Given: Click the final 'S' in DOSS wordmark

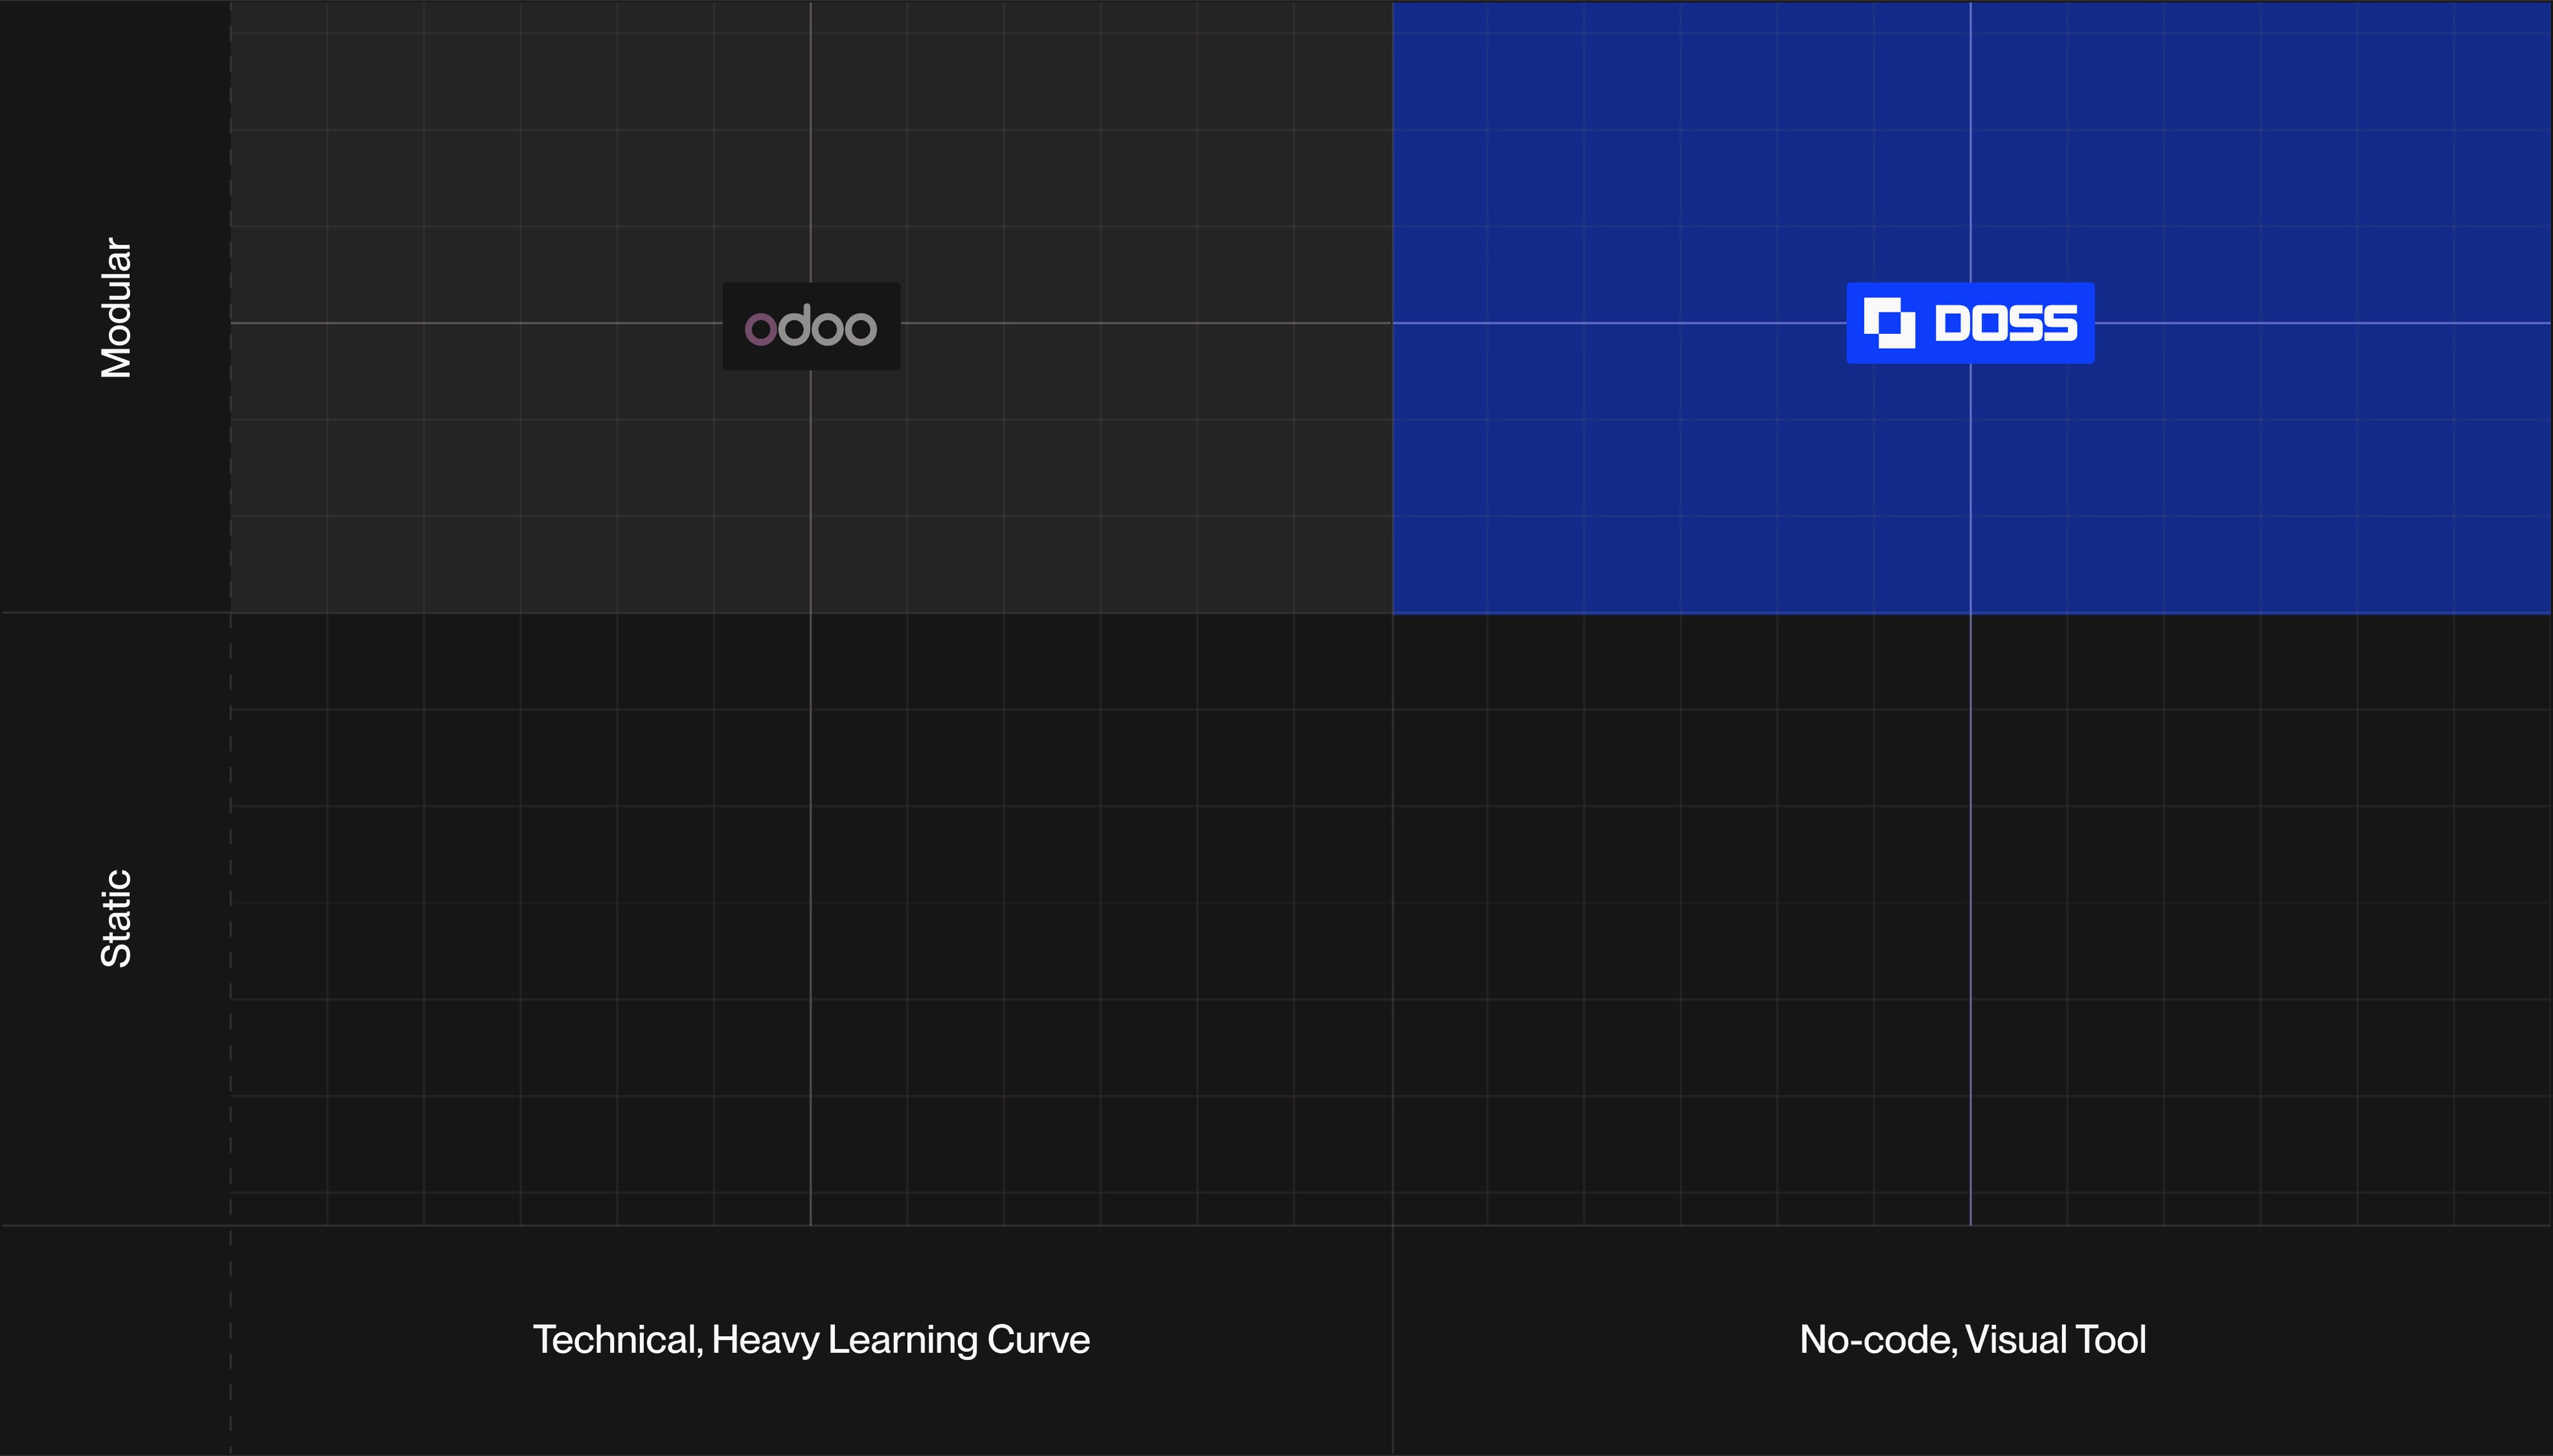Looking at the screenshot, I should pyautogui.click(x=2061, y=323).
